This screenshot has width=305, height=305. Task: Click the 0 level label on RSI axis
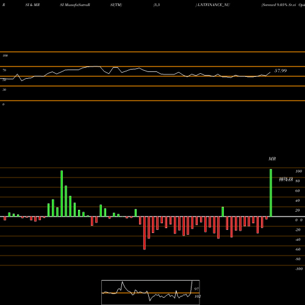(x=3, y=104)
